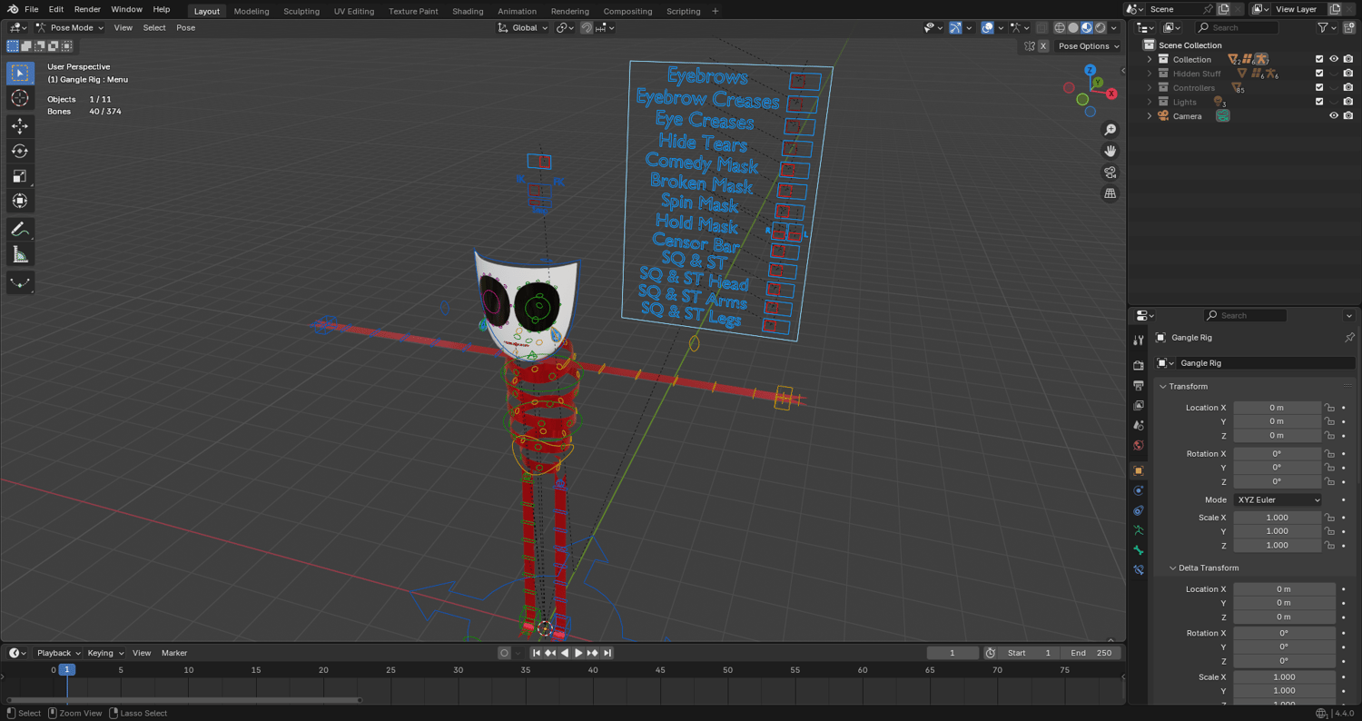Switch to the Animation workspace tab
The height and width of the screenshot is (721, 1362).
point(517,11)
